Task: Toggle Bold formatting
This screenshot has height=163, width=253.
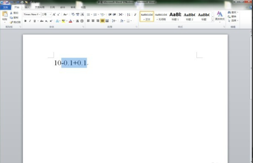Action: point(25,21)
